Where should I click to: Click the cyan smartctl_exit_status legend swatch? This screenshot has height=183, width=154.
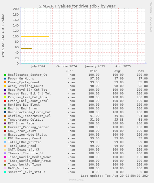pyautogui.click(x=5, y=172)
